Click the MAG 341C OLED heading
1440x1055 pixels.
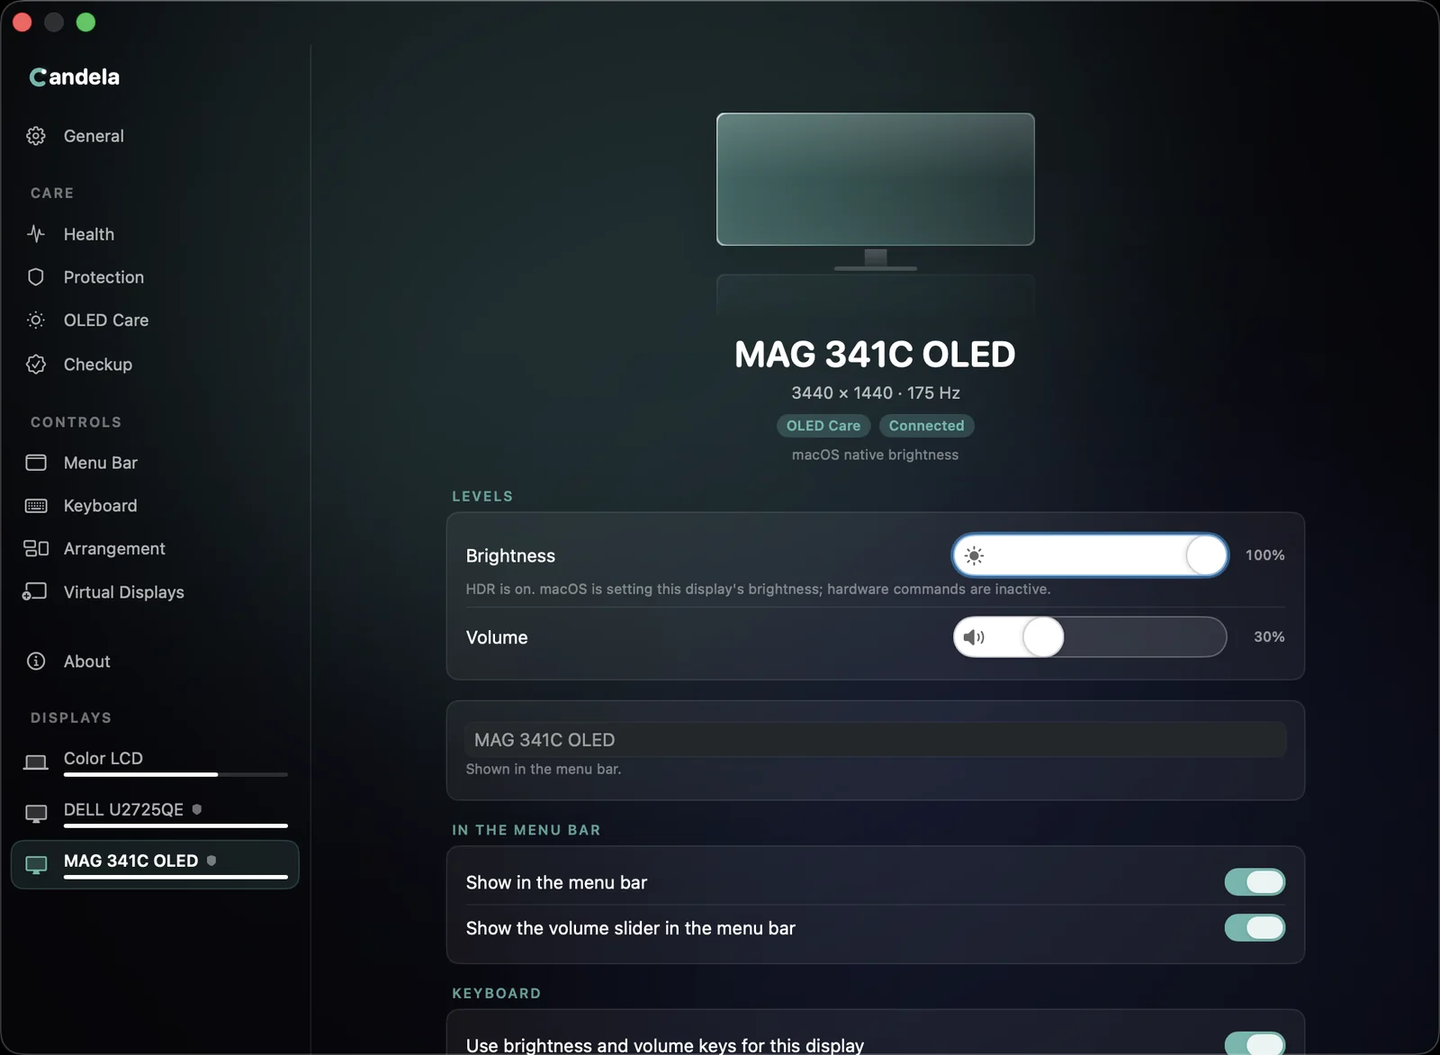(x=875, y=355)
